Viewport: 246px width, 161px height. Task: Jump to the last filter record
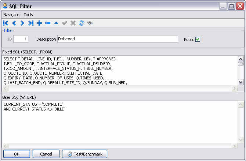pyautogui.click(x=31, y=23)
